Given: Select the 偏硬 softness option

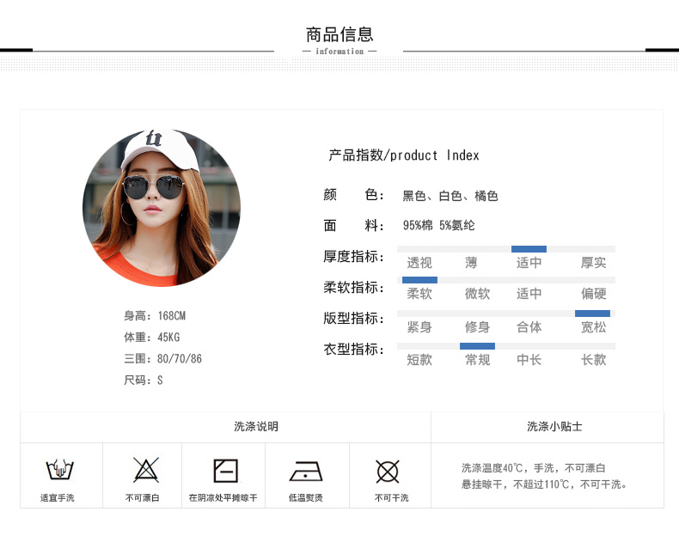Looking at the screenshot, I should [593, 294].
